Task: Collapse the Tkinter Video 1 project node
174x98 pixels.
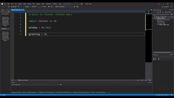Action: [154, 18]
